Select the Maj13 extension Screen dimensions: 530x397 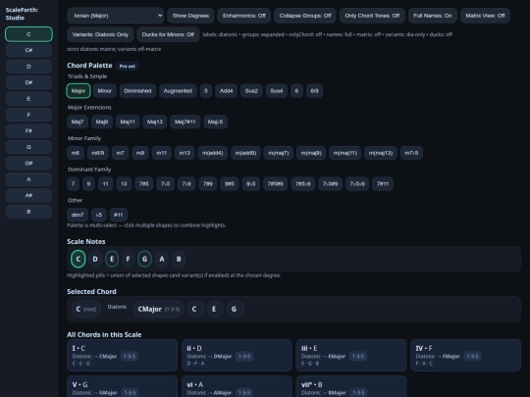click(154, 122)
